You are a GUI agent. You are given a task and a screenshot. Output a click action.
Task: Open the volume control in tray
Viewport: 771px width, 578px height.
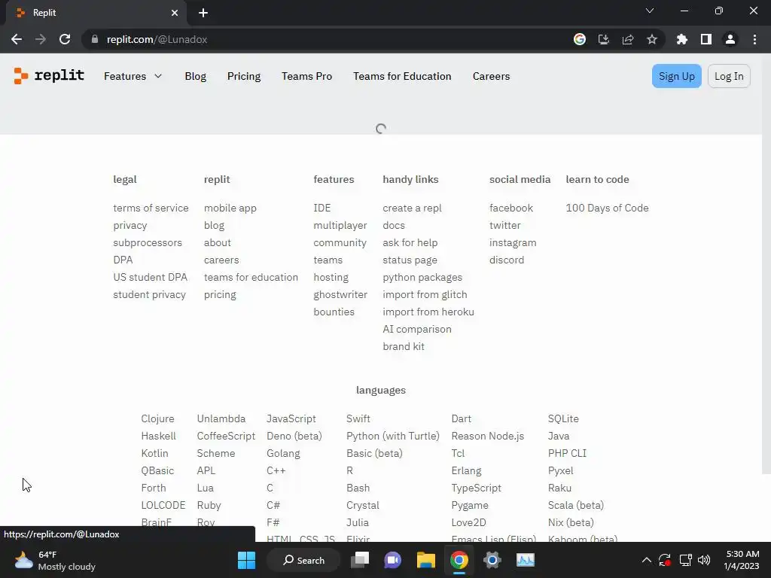[x=704, y=560]
